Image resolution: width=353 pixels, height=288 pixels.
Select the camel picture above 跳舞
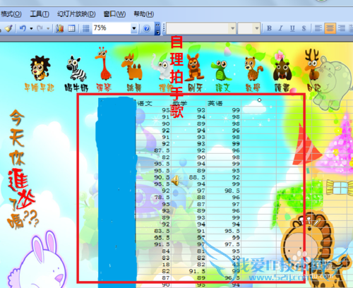point(132,67)
